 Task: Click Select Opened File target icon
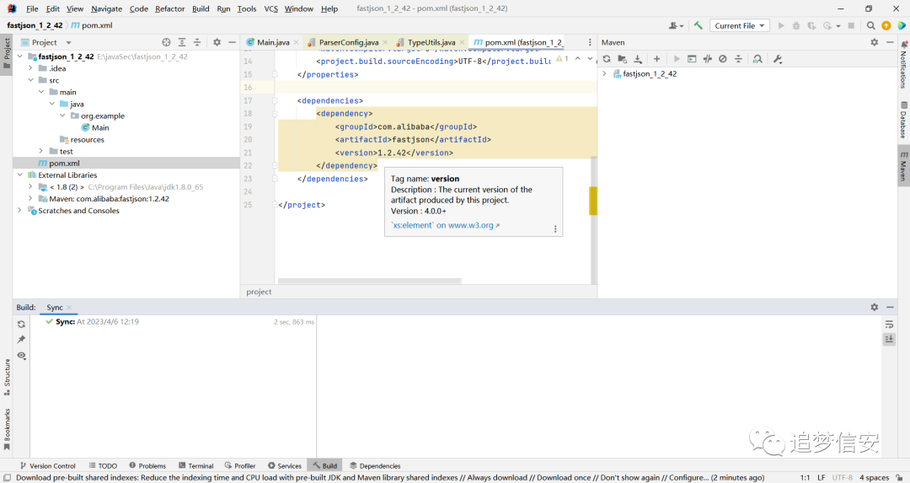(167, 42)
